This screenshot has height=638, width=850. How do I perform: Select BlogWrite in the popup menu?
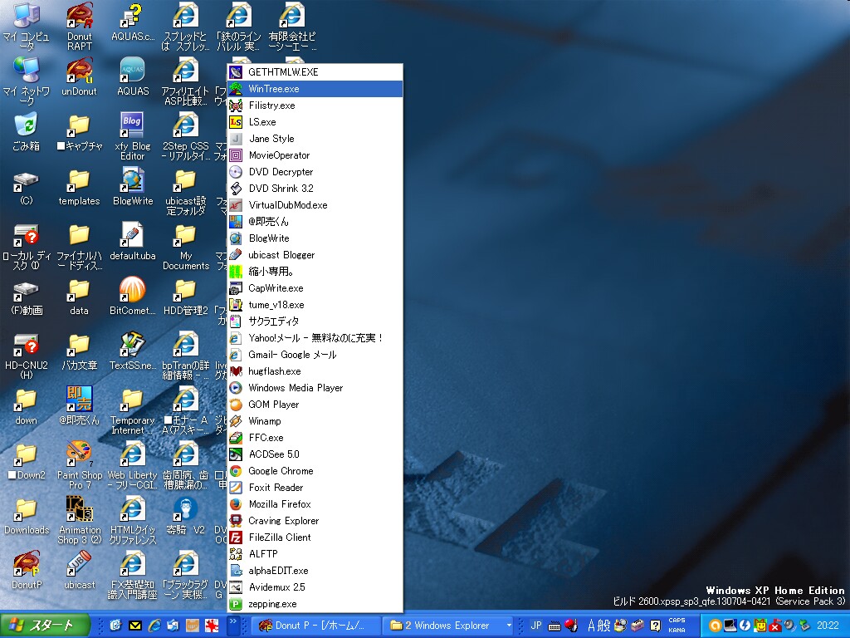(315, 238)
